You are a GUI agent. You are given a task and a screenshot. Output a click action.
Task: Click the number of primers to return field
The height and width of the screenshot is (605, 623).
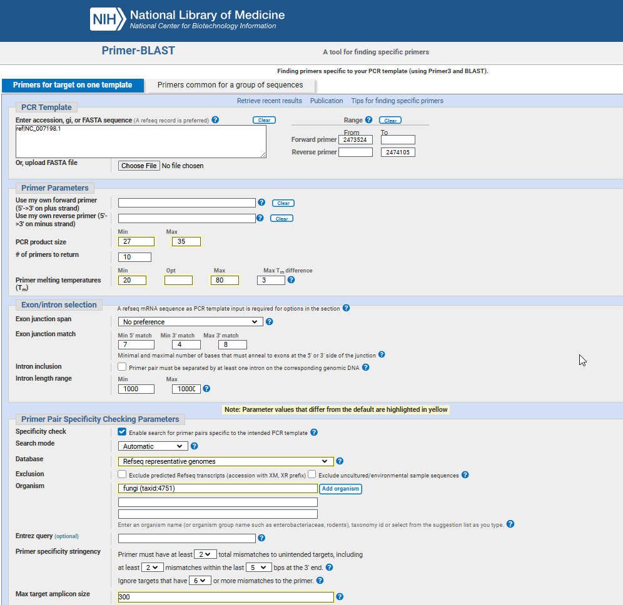coord(134,257)
